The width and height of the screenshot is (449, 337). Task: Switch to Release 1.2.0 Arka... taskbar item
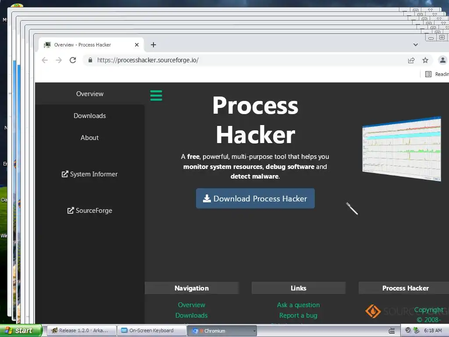click(81, 331)
